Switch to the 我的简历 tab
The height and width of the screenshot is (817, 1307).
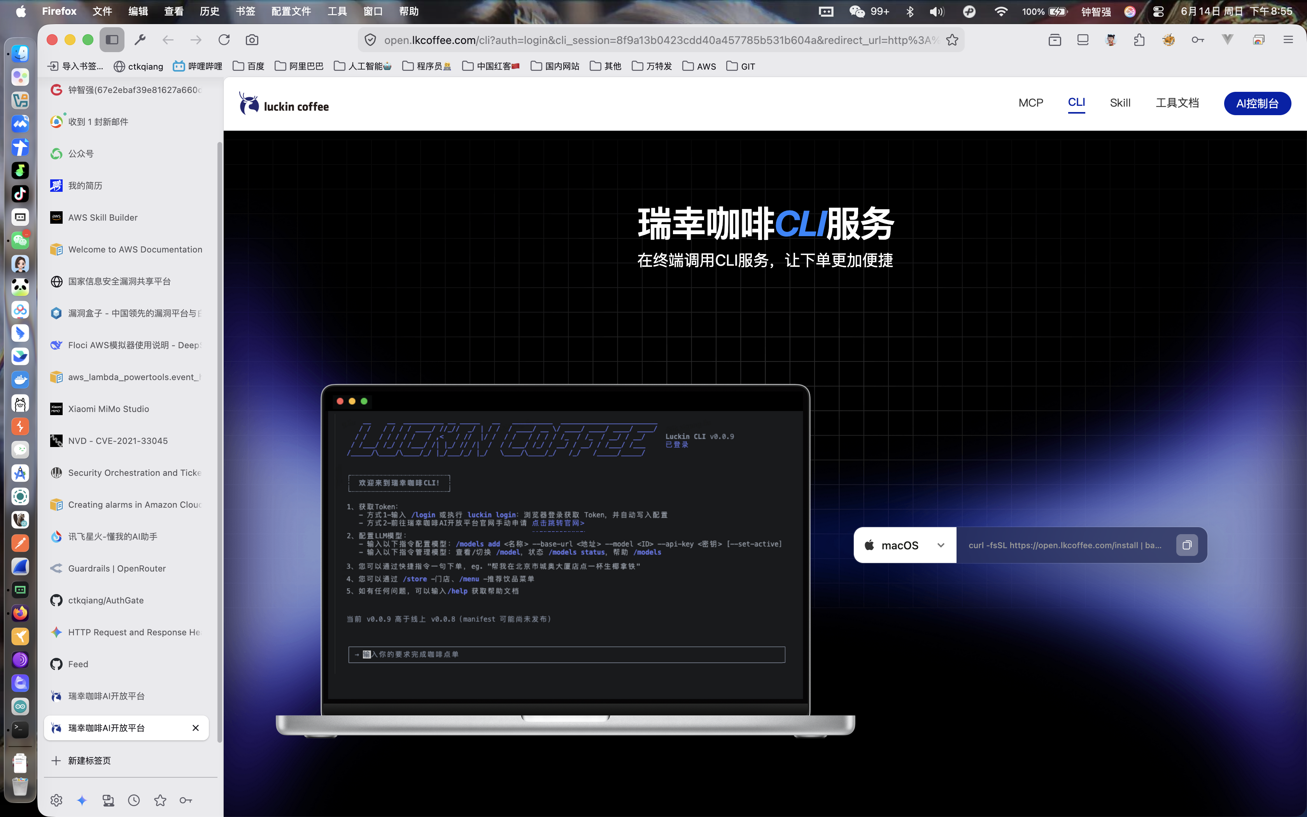126,185
